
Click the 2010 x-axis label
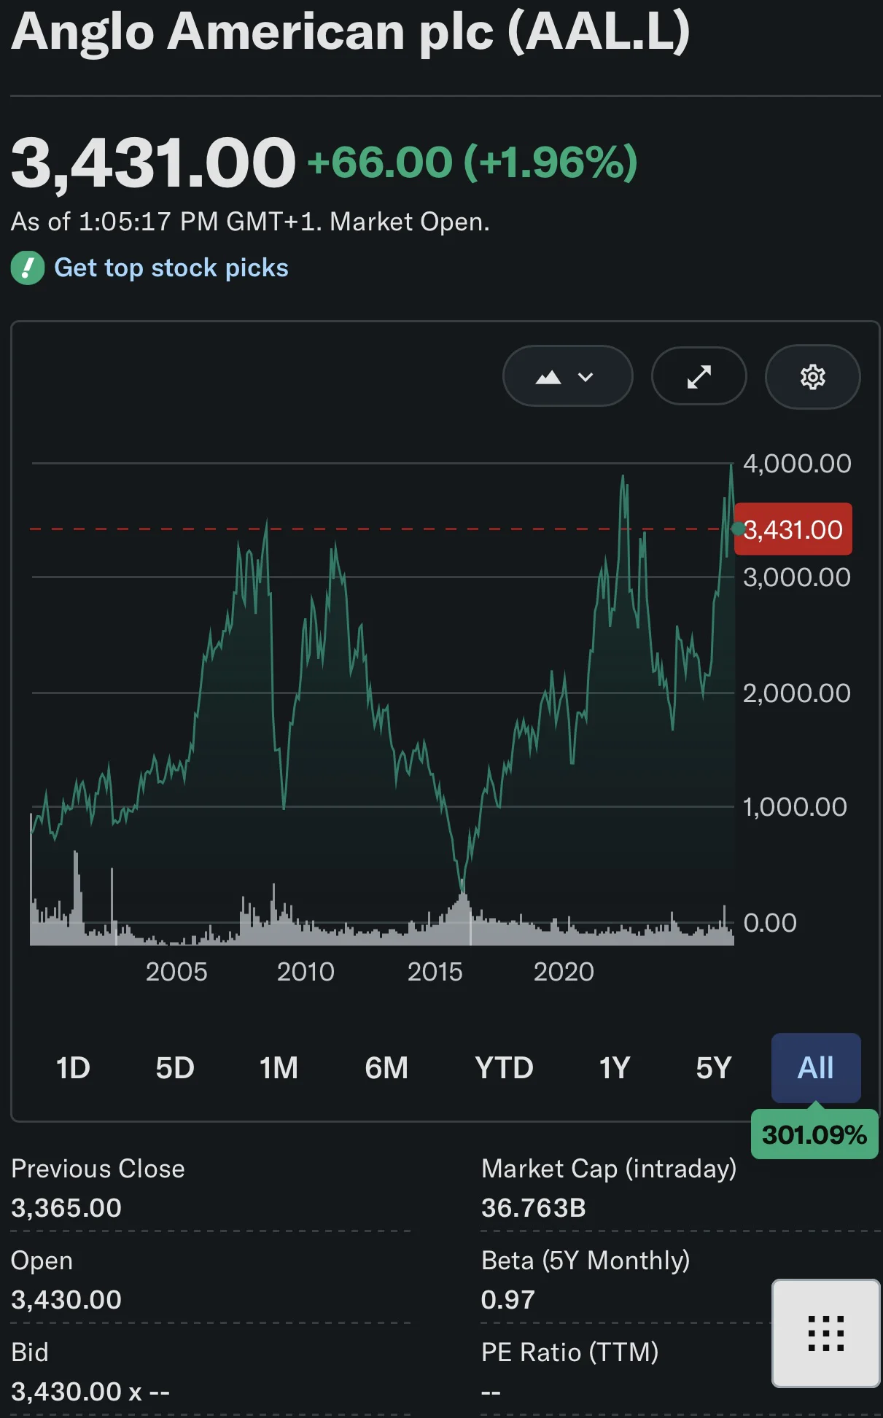click(306, 972)
